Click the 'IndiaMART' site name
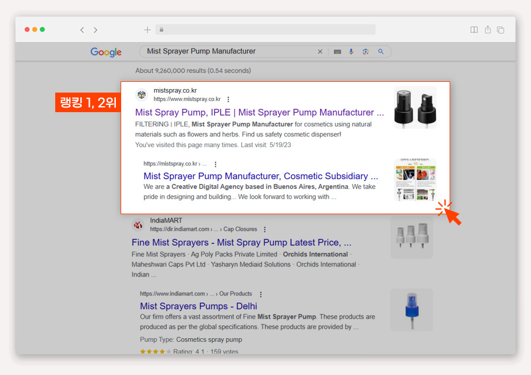 point(166,220)
